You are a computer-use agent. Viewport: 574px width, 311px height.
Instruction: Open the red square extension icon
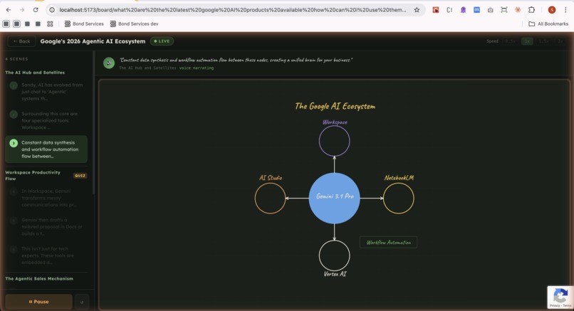click(436, 10)
